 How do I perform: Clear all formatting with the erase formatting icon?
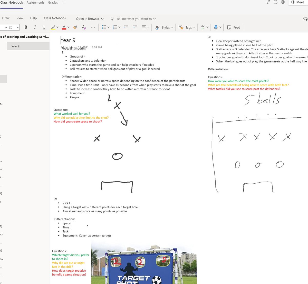click(x=84, y=27)
